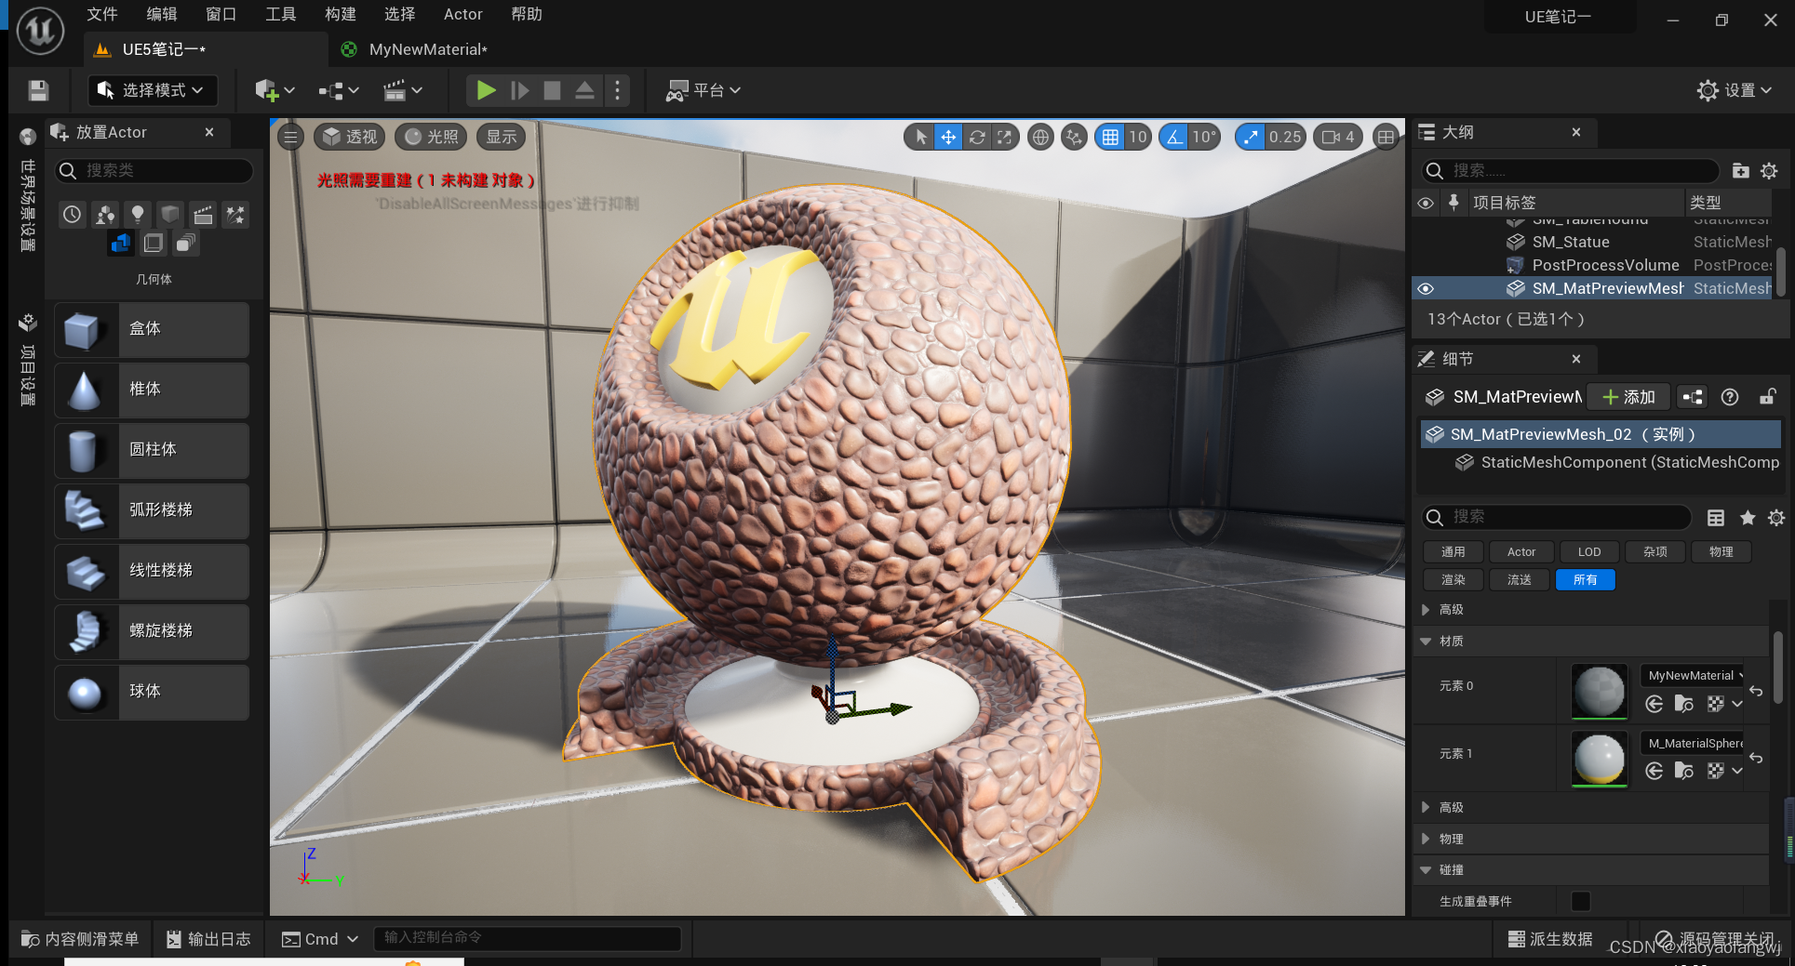
Task: Open the 编辑 menu
Action: [x=162, y=14]
